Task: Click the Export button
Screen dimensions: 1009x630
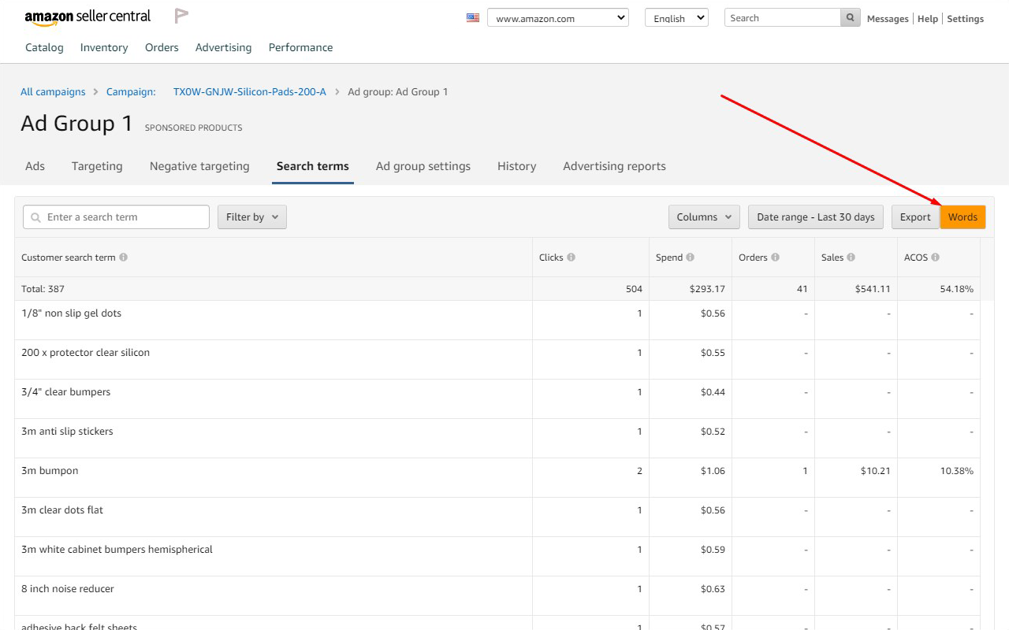Action: click(x=915, y=217)
